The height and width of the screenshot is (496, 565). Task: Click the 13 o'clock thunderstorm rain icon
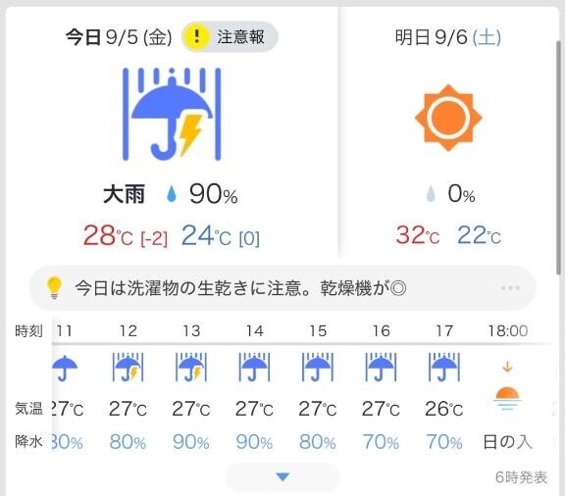(191, 367)
